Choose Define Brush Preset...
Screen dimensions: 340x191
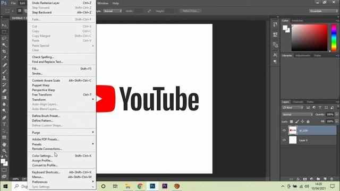[62, 116]
